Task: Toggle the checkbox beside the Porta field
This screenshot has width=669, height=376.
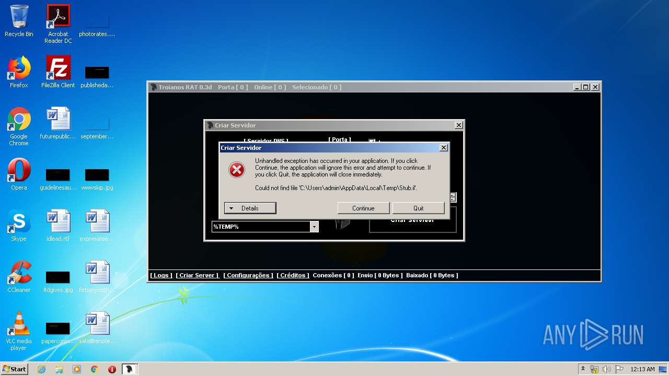Action: pyautogui.click(x=372, y=141)
